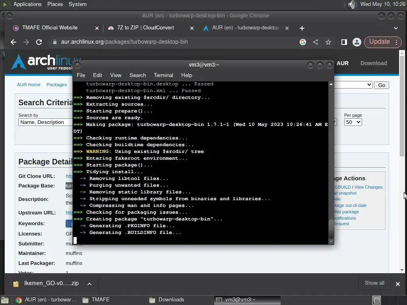Screen dimensions: 407x305
Task: Open the terminal Help menu
Action: (x=186, y=75)
